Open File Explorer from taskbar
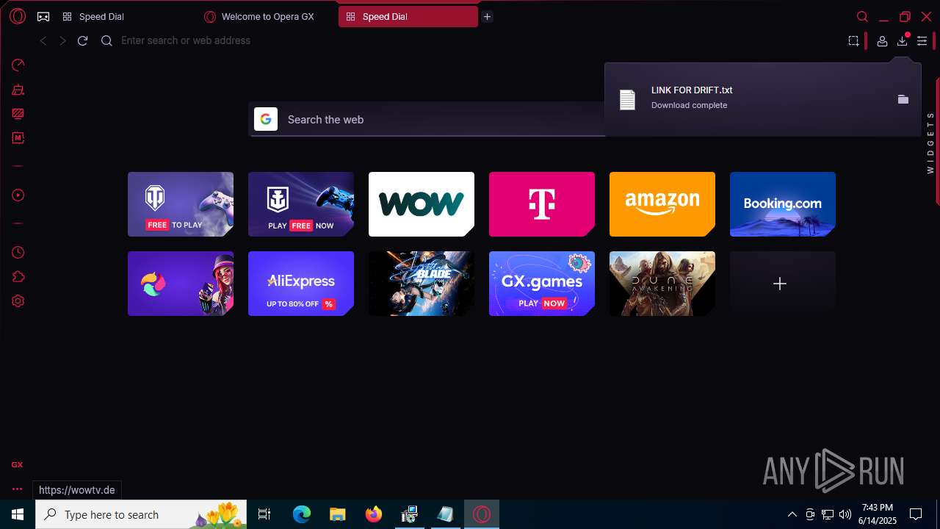 pos(337,514)
